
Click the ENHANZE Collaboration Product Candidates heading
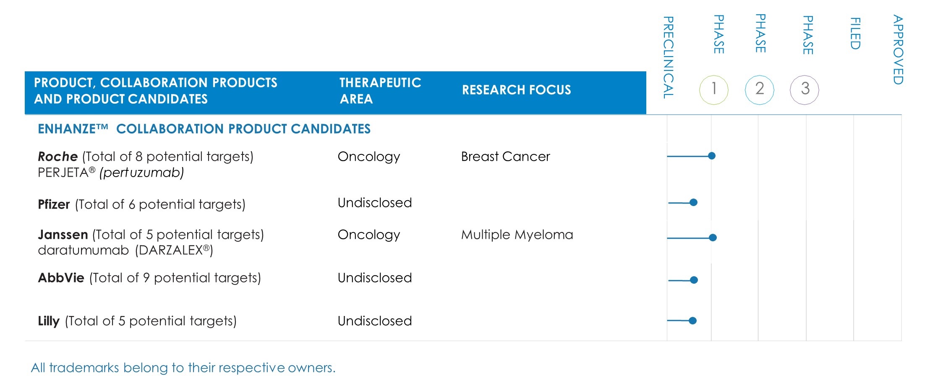[204, 129]
